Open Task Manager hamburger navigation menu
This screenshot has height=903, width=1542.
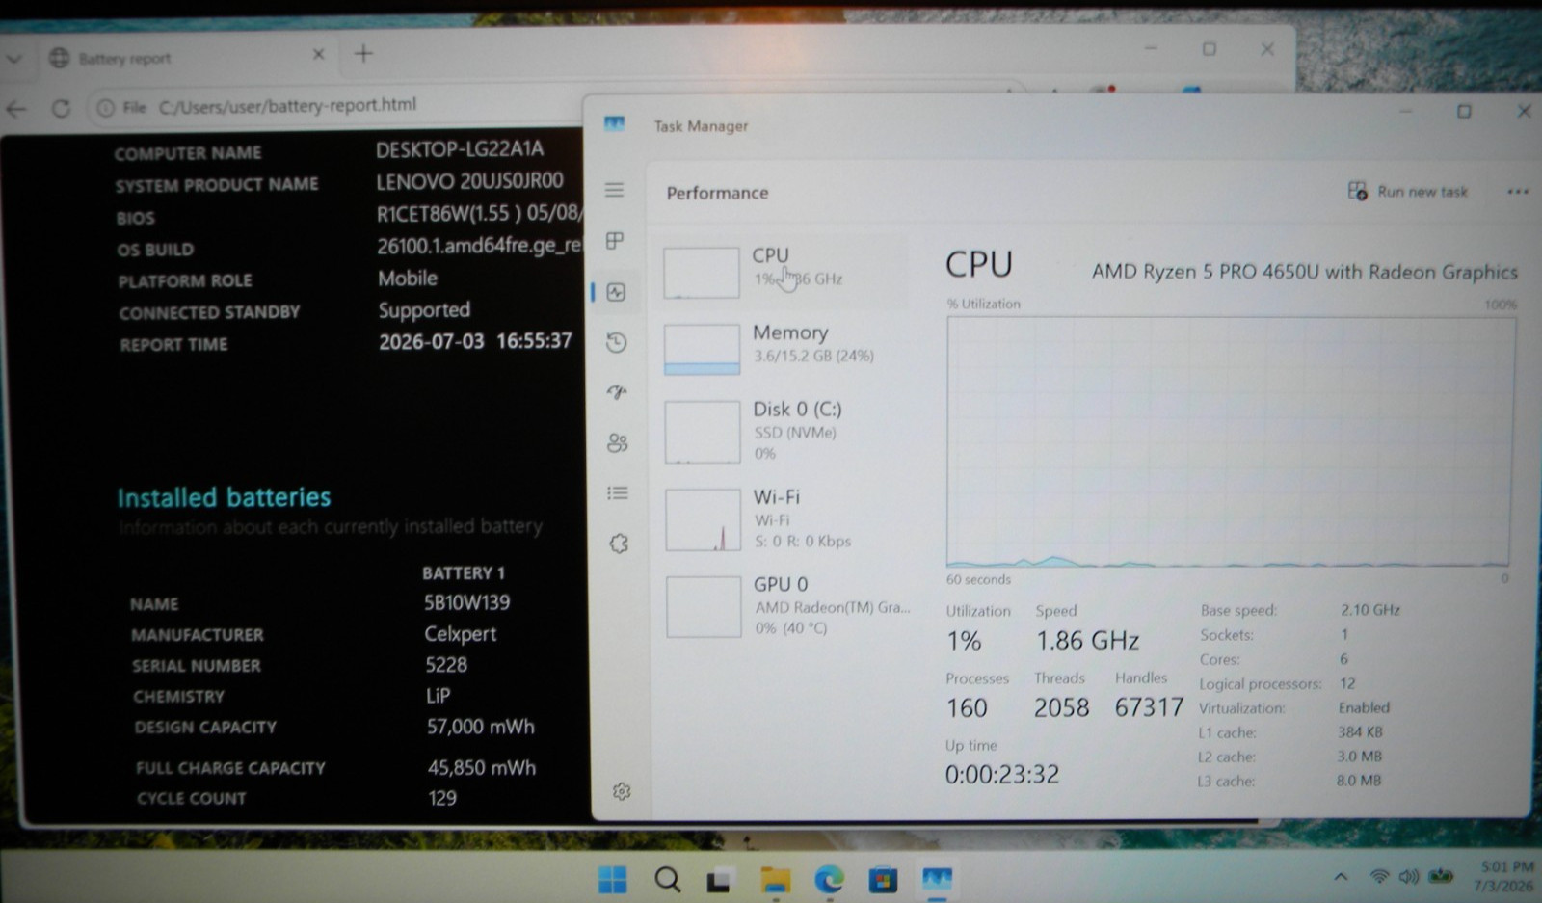(x=614, y=190)
